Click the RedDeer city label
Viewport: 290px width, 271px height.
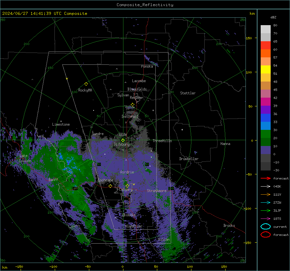pos(137,98)
